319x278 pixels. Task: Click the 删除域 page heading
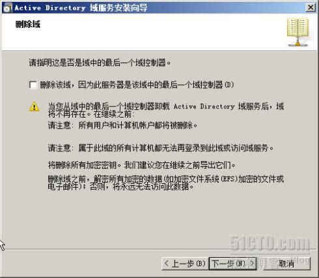tap(28, 24)
